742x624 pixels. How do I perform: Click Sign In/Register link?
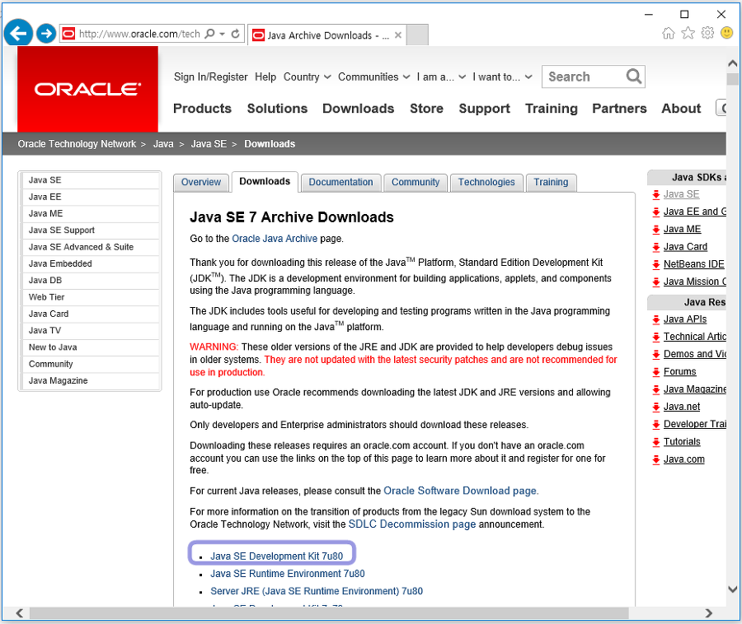tap(210, 77)
